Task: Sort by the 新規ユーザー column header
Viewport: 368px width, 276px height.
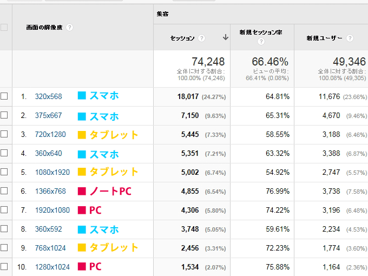Action: 324,38
